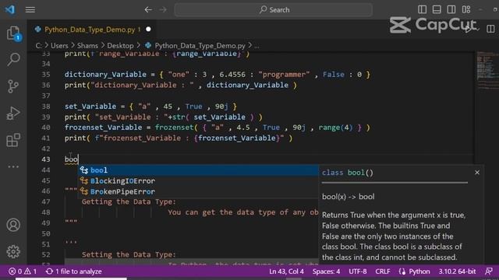
Task: Click line number 43 in the gutter
Action: click(46, 159)
